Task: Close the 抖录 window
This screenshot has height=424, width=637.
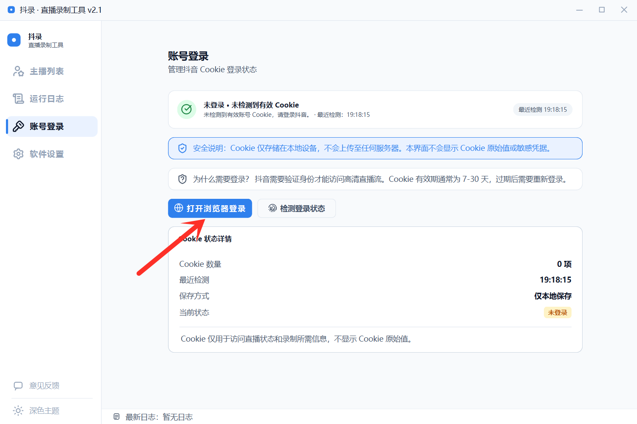Action: pos(624,10)
